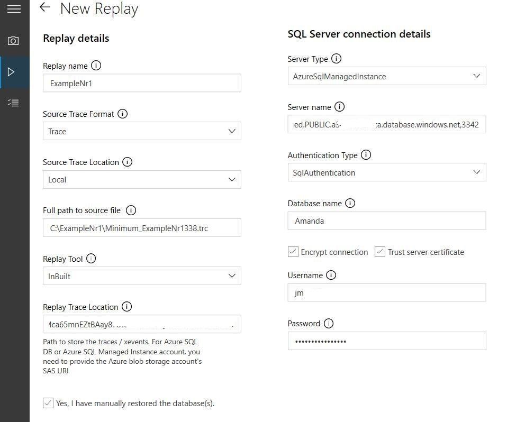507x422 pixels.
Task: Open the Capture camera sidebar icon
Action: [14, 41]
